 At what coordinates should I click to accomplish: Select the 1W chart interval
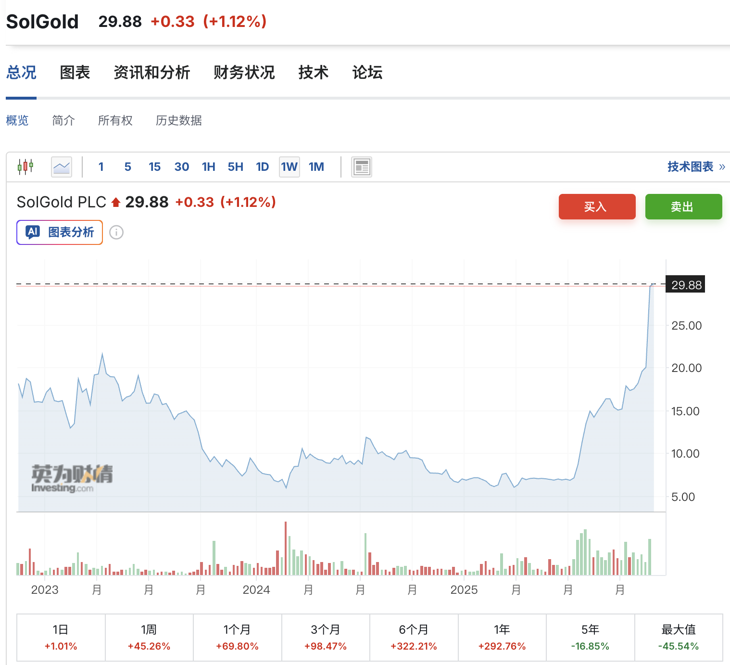[289, 167]
